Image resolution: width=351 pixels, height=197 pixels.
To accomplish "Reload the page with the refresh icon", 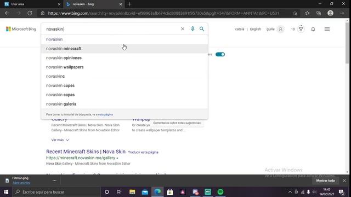I will coord(30,13).
